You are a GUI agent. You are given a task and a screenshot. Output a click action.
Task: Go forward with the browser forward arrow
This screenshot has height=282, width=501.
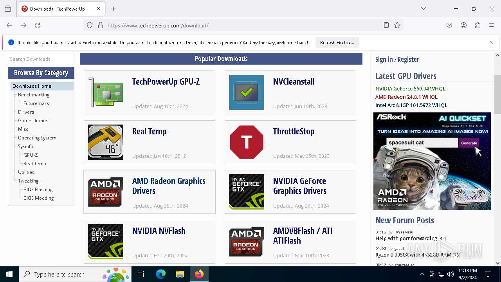coord(23,25)
